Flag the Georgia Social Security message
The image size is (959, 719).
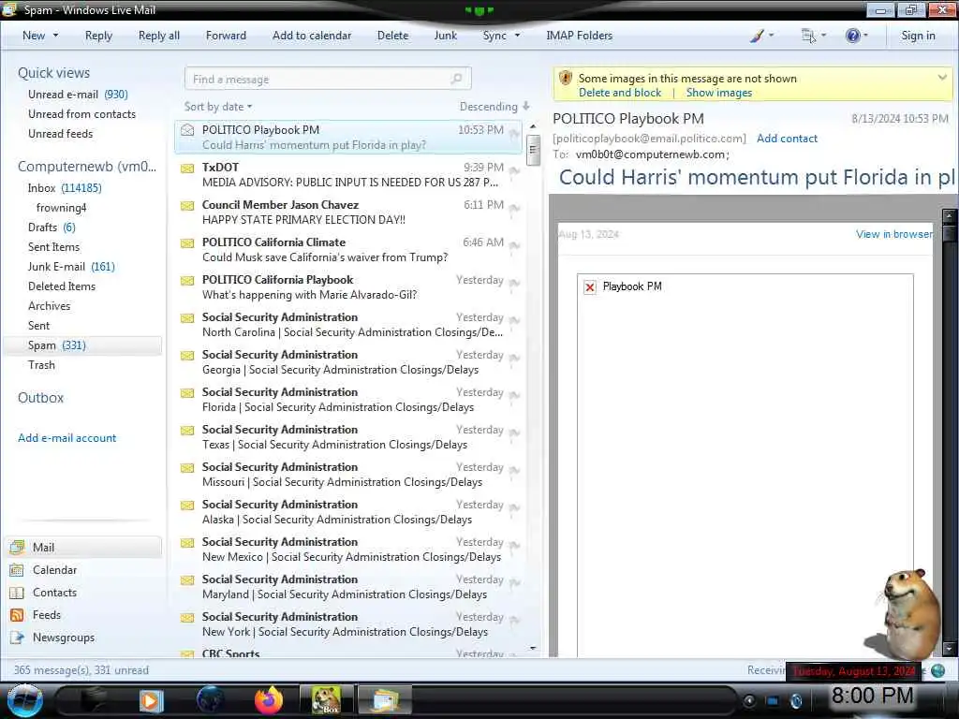(x=514, y=359)
